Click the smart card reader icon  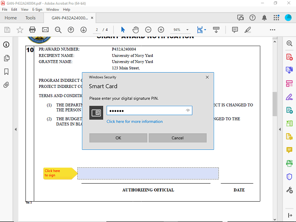pos(96,113)
